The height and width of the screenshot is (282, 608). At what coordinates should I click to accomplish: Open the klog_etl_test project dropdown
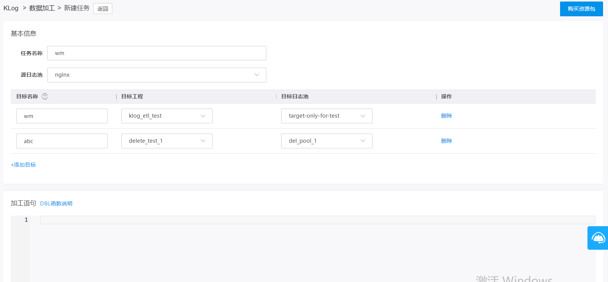(x=167, y=116)
